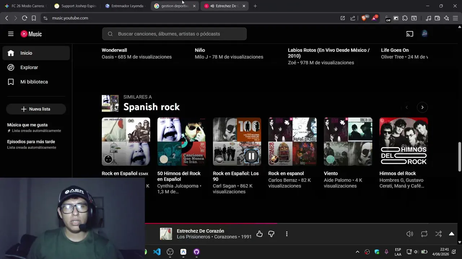Show hidden system tray icons chevron
462x259 pixels.
(x=357, y=252)
